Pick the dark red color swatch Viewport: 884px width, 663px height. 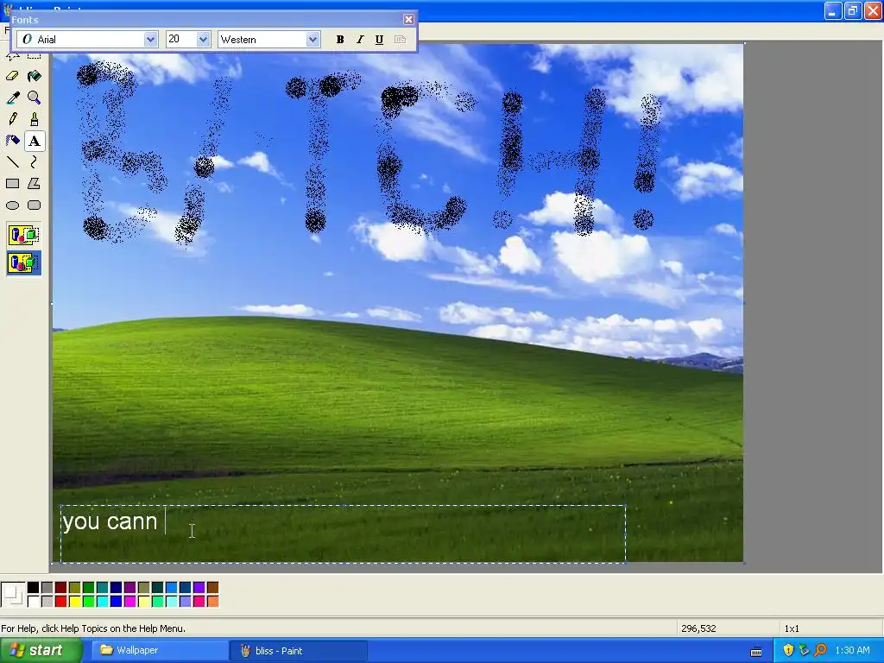coord(61,588)
